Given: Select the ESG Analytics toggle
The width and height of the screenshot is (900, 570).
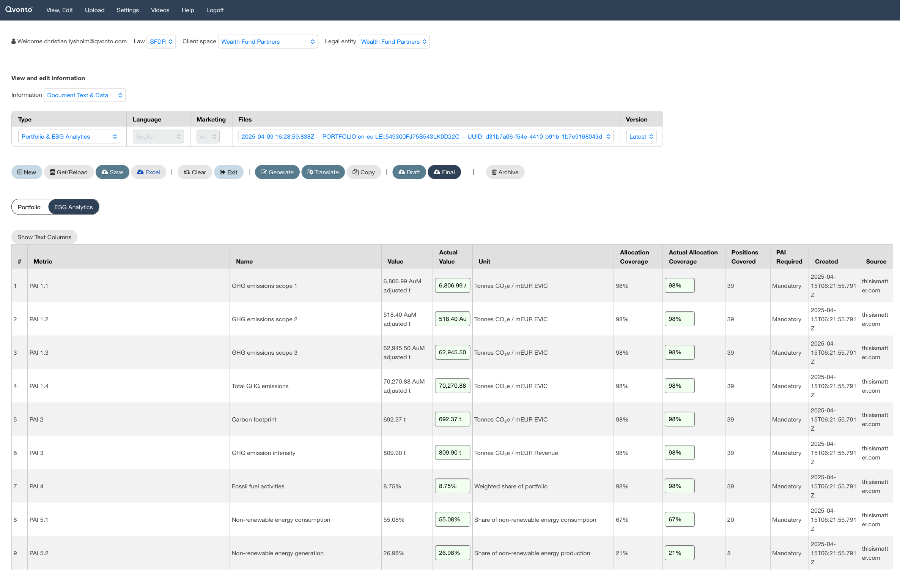Looking at the screenshot, I should tap(73, 207).
